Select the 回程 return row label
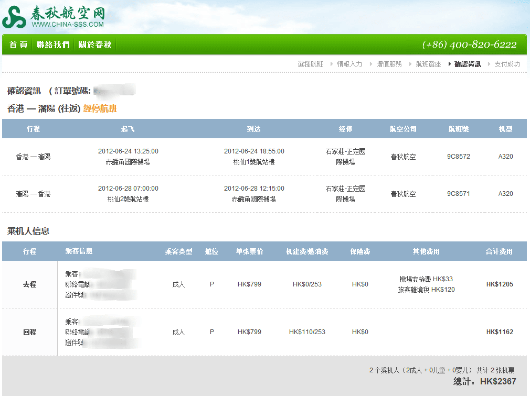Viewport: 530px width, 398px height. (x=29, y=332)
